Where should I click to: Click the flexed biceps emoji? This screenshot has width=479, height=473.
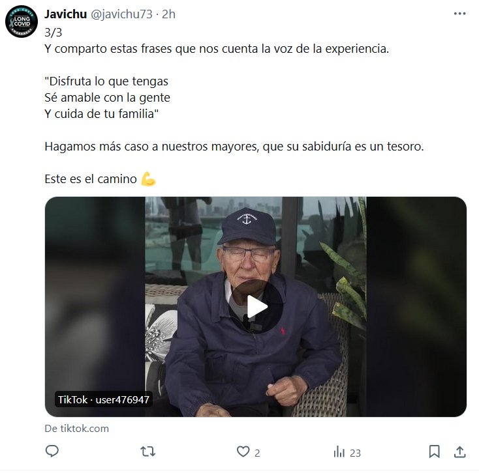click(x=149, y=179)
